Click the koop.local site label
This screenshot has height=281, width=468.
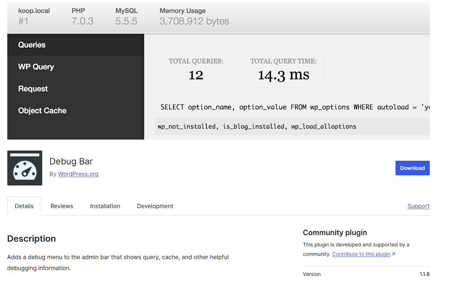(34, 11)
